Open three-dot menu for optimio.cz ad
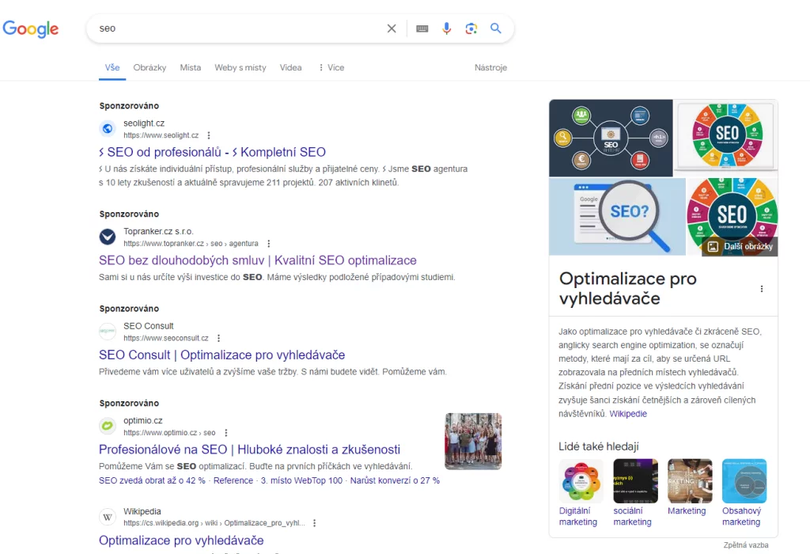The width and height of the screenshot is (810, 554). point(225,433)
